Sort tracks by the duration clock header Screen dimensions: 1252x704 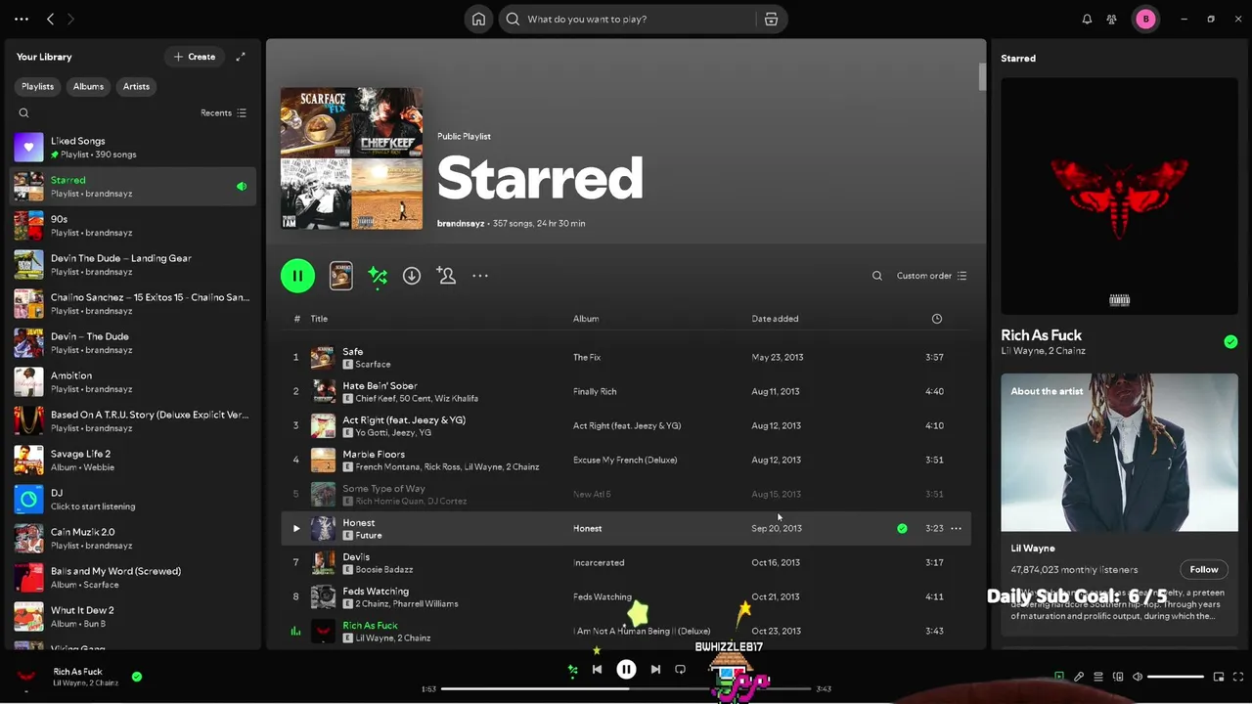coord(937,319)
